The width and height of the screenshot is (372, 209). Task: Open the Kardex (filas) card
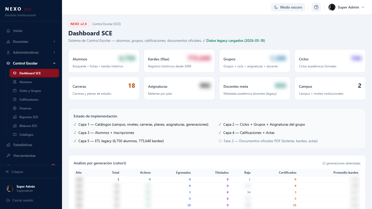coord(179,61)
